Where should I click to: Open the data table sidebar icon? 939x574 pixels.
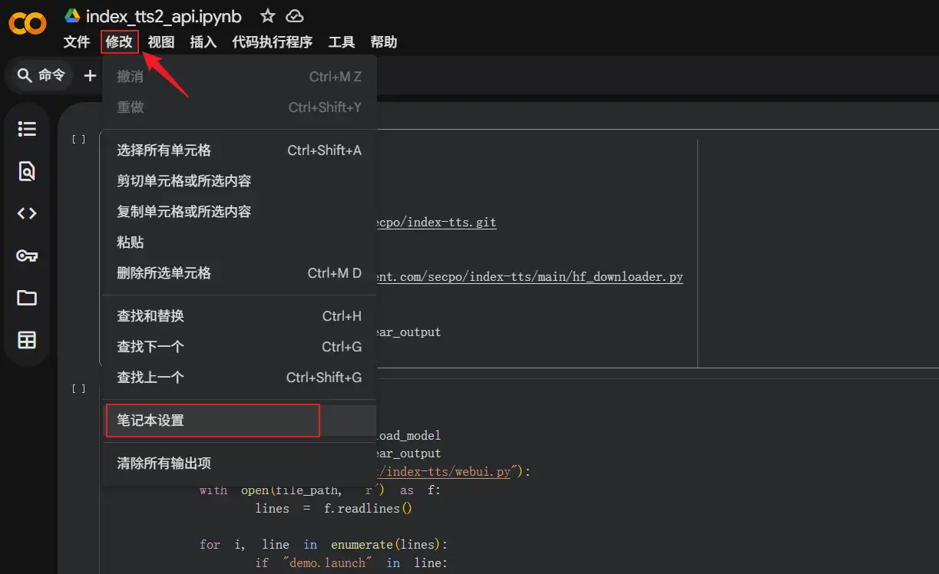click(x=27, y=340)
